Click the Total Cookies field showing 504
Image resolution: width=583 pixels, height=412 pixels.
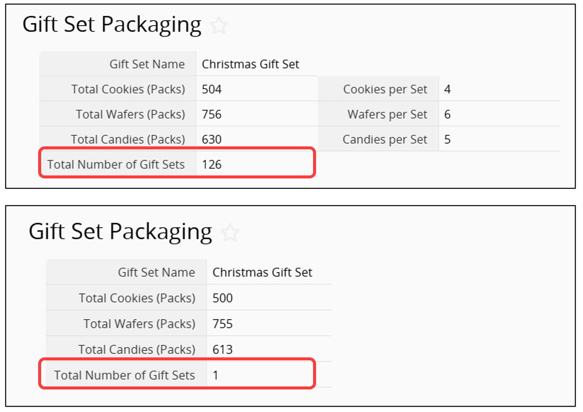point(212,89)
